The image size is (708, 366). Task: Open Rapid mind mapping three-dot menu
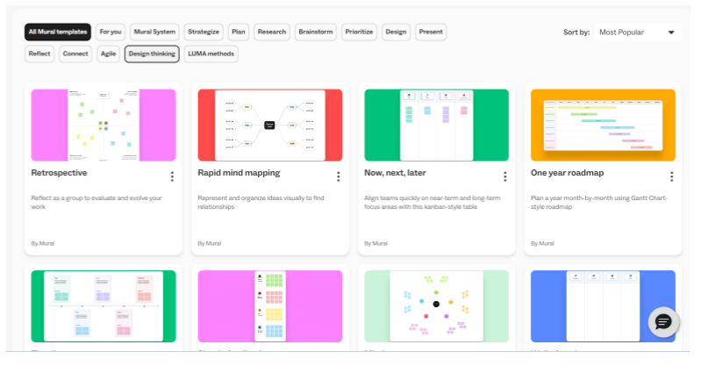click(x=339, y=176)
